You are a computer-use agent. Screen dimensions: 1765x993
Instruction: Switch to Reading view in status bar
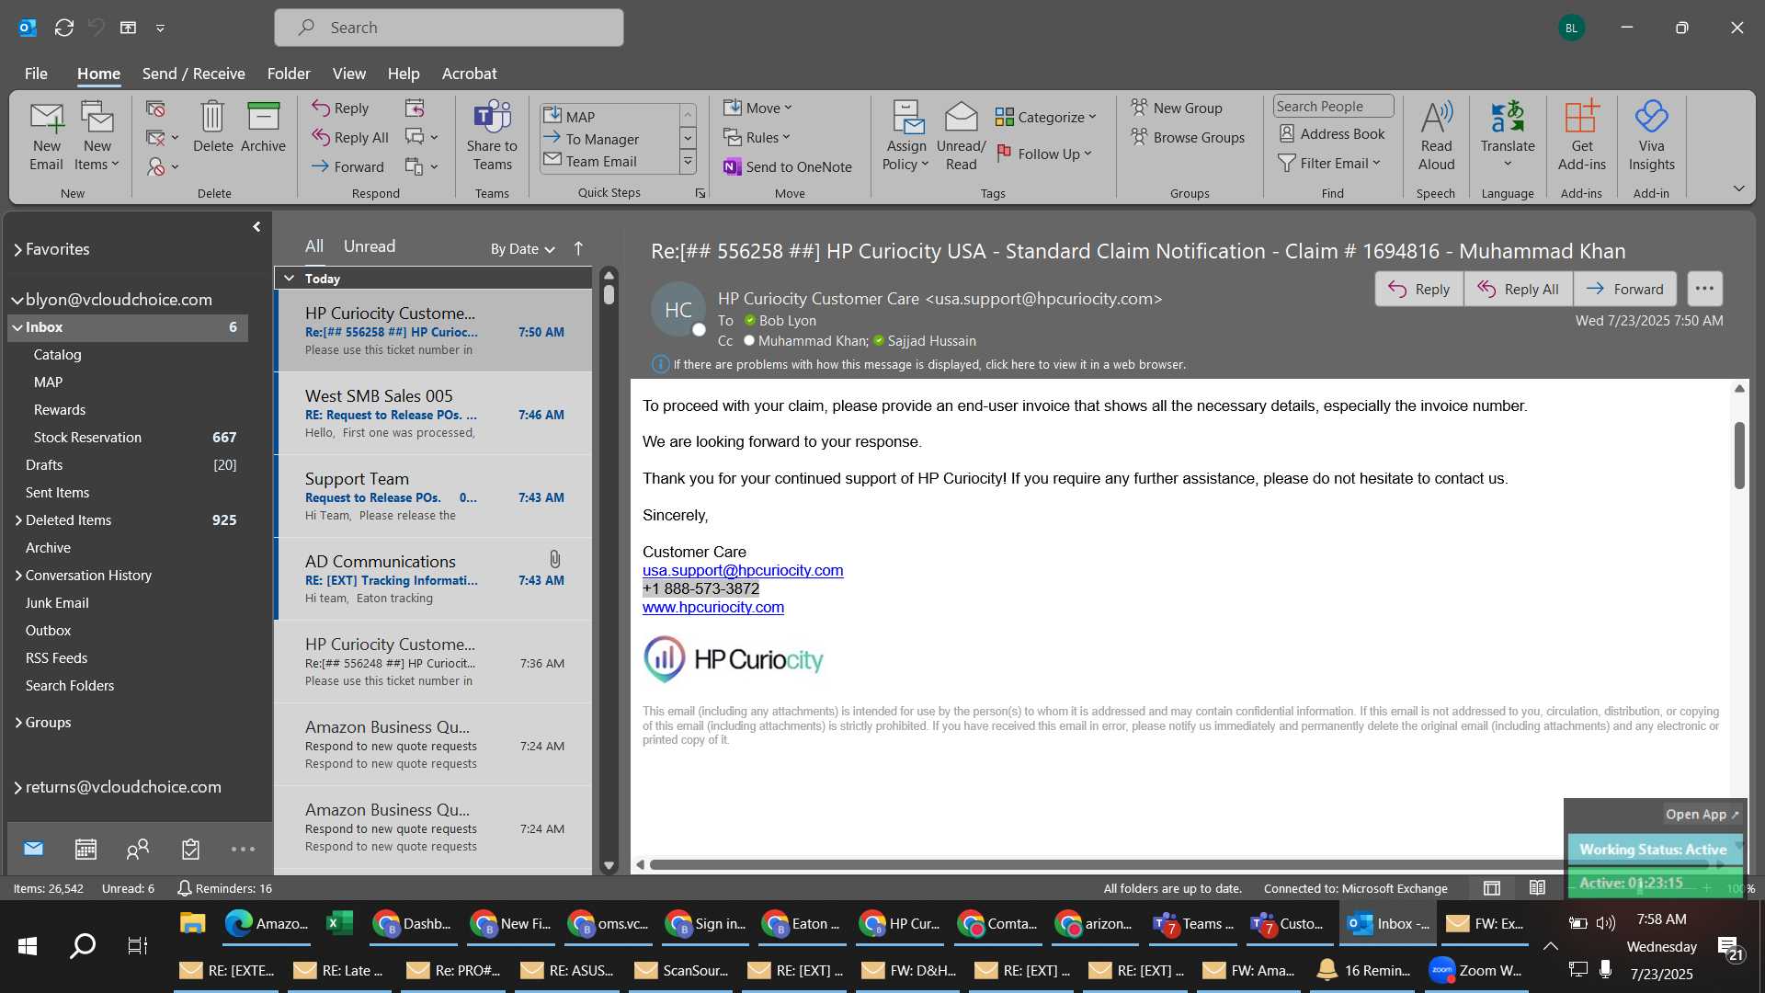tap(1537, 888)
